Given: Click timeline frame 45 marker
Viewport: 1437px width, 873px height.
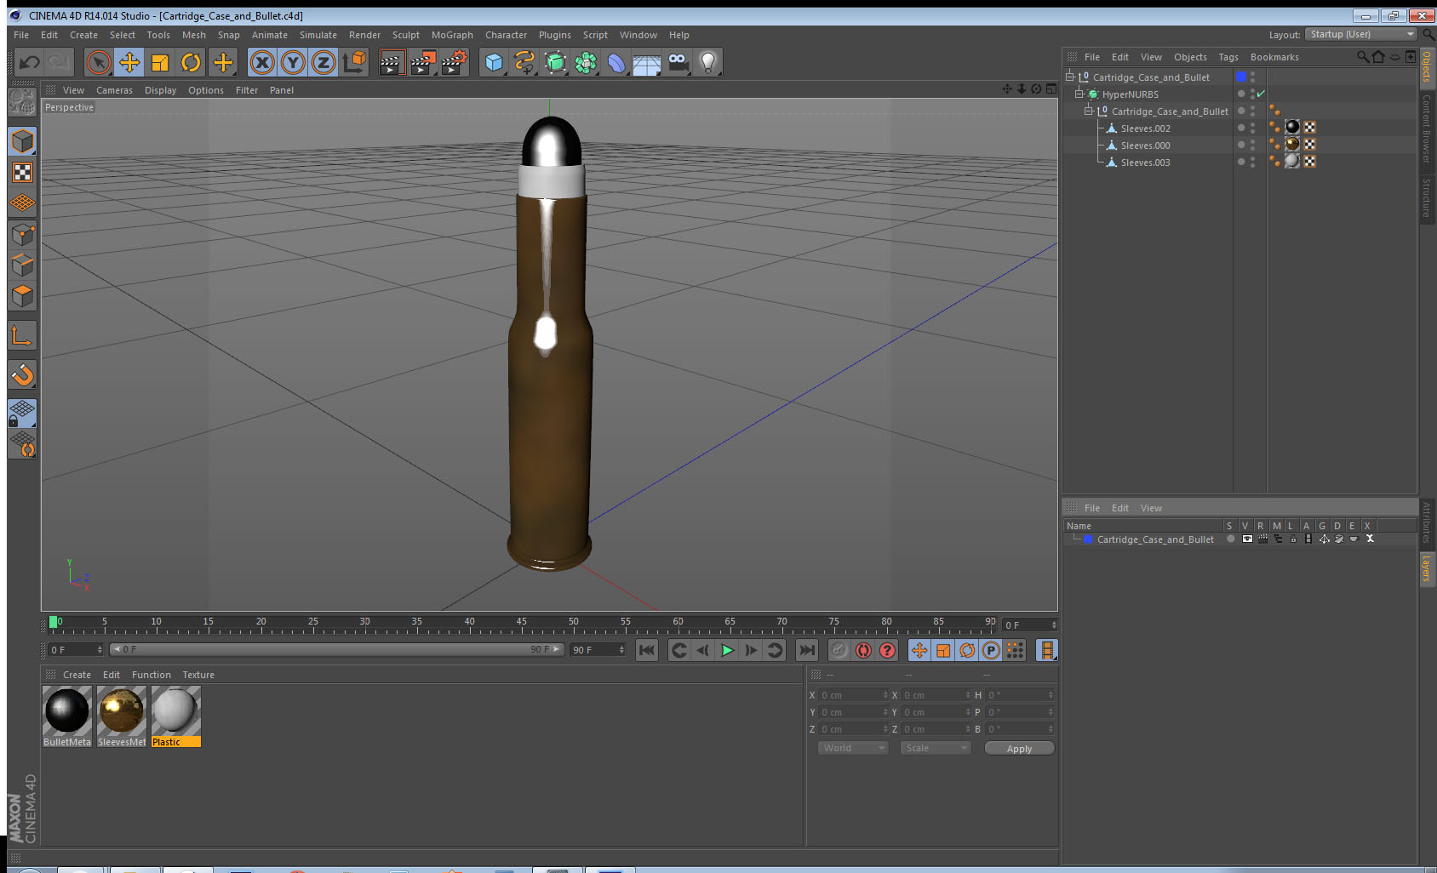Looking at the screenshot, I should pos(521,624).
